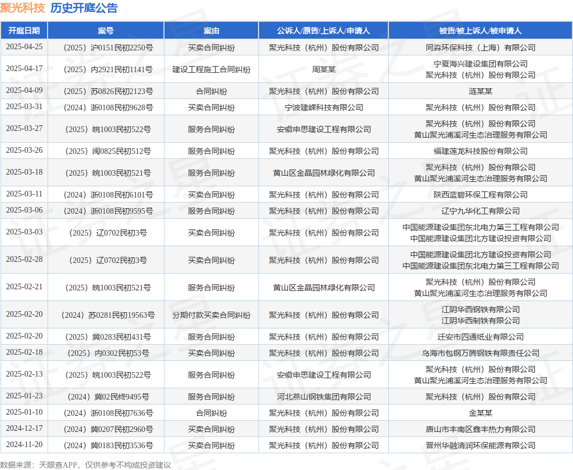Click defendant 辽宁九华化工有限公司
Image resolution: width=573 pixels, height=470 pixels.
(x=480, y=211)
